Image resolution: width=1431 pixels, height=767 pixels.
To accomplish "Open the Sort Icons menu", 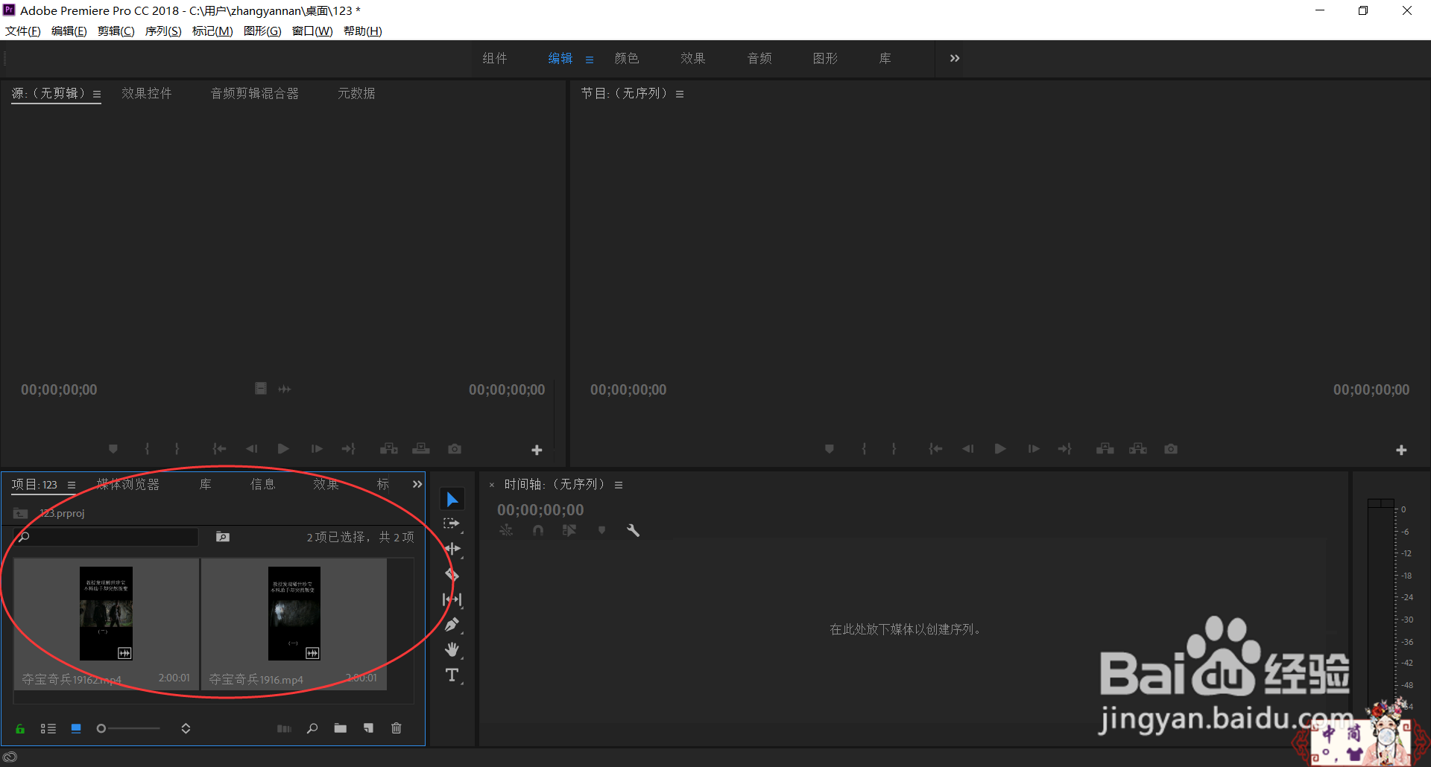I will (x=186, y=728).
